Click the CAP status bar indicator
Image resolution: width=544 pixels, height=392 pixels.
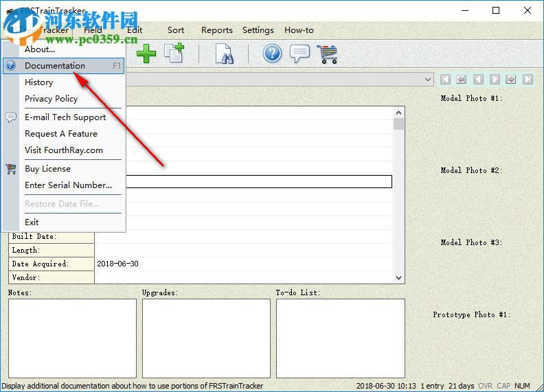[503, 386]
